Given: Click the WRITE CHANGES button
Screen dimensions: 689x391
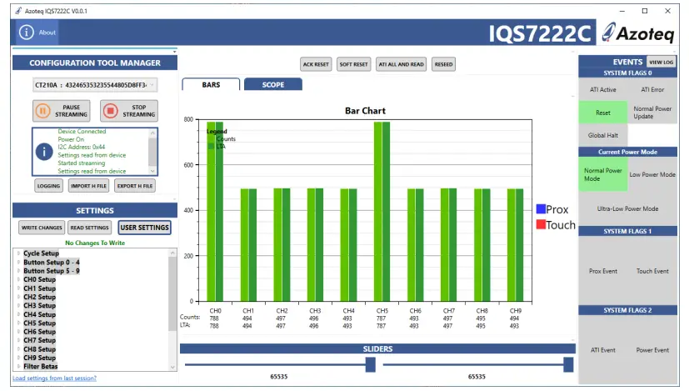Looking at the screenshot, I should pos(42,228).
